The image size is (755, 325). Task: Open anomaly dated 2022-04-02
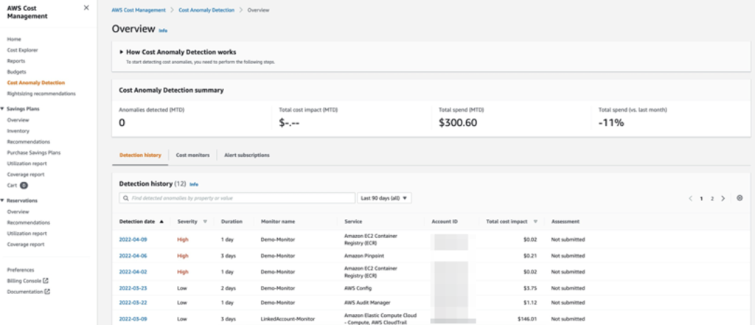(x=133, y=271)
